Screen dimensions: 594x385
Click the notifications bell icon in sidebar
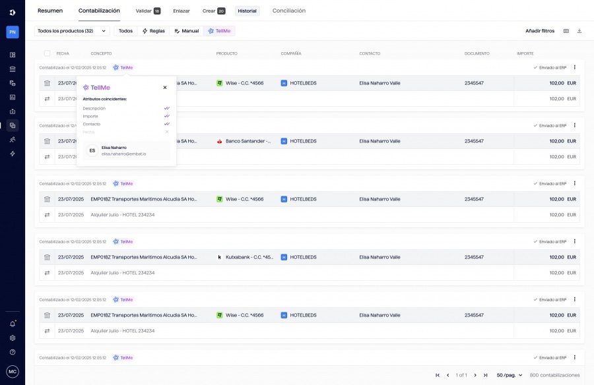[x=13, y=324]
